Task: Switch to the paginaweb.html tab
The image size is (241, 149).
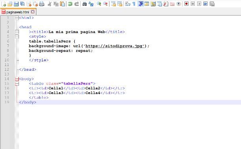Action: click(x=18, y=12)
